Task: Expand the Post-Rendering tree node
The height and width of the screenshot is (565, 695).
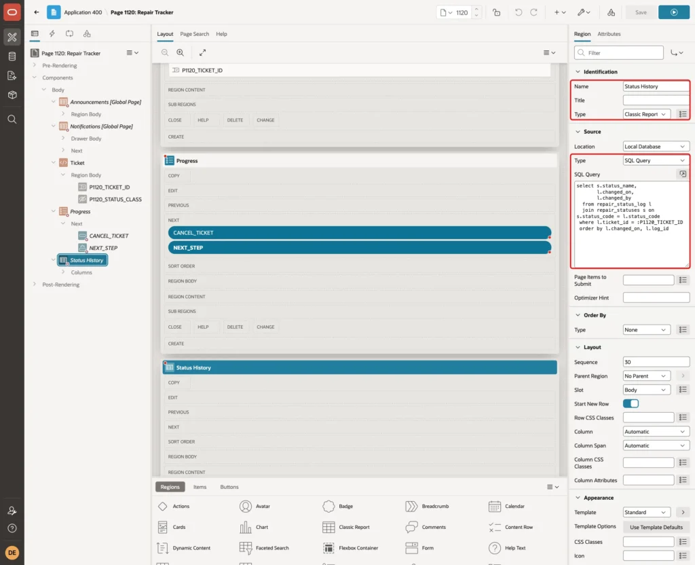Action: 35,285
